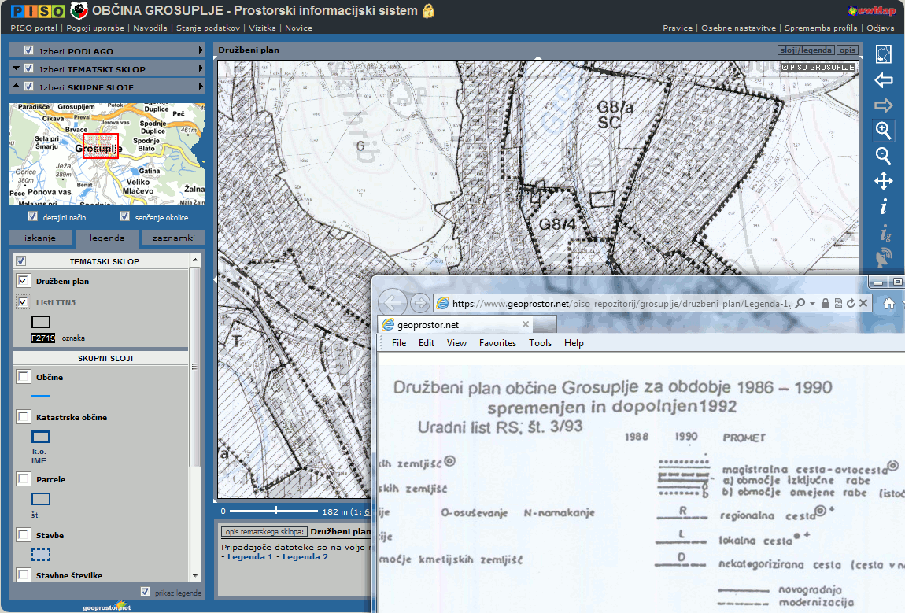Activate the pan map cross-arrows tool

point(883,182)
